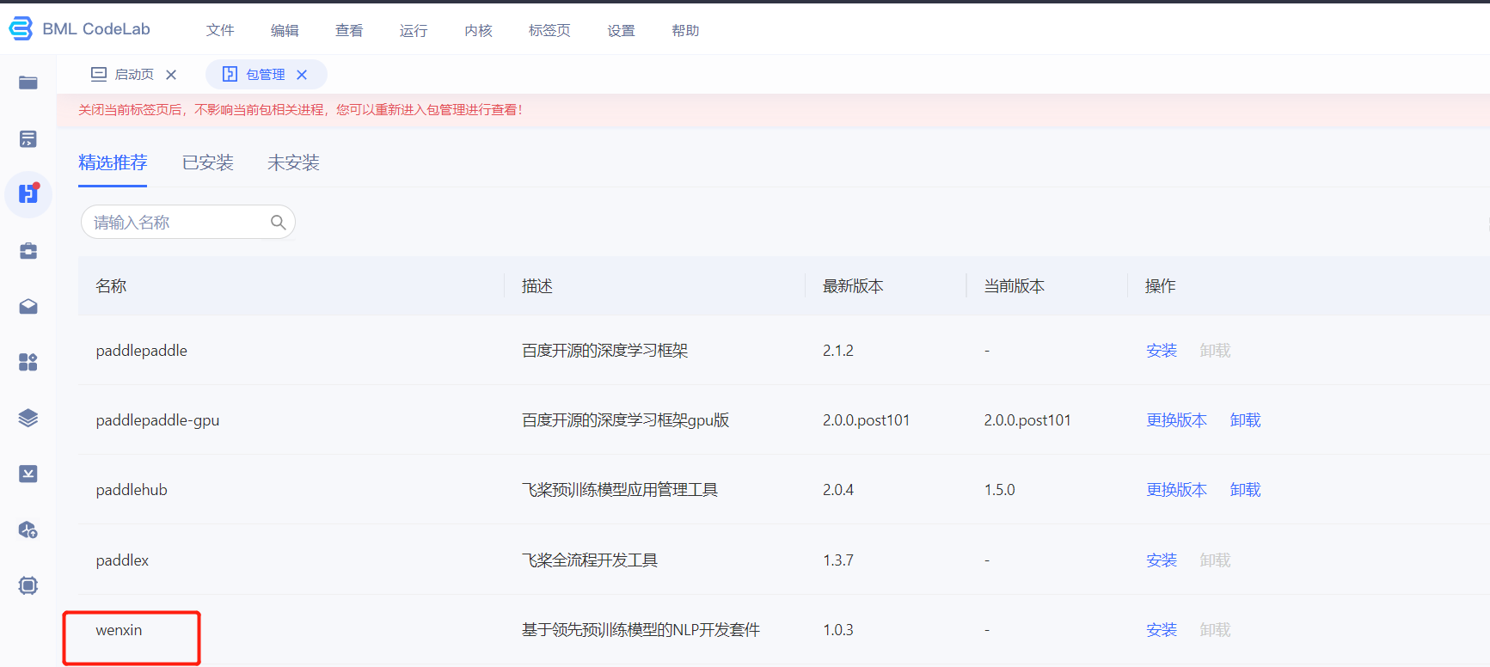1490x667 pixels.
Task: Switch to the 启动页 tab
Action: [x=133, y=75]
